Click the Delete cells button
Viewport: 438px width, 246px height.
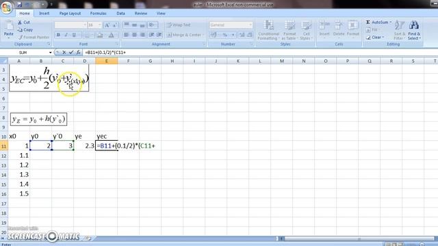(339, 29)
